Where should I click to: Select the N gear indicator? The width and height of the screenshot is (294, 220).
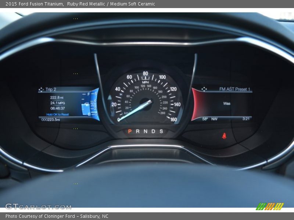[146, 131]
